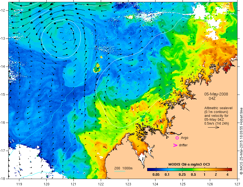243x187 pixels.
Task: Click the -16 latitude axis label
Action: point(3,123)
